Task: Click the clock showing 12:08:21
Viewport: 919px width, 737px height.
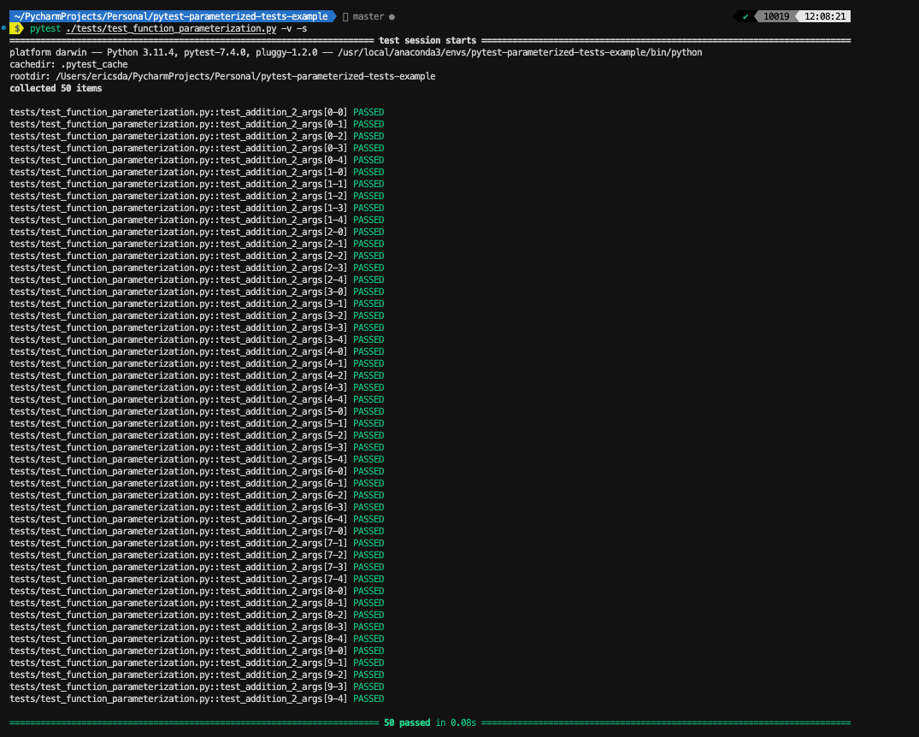Action: point(825,15)
